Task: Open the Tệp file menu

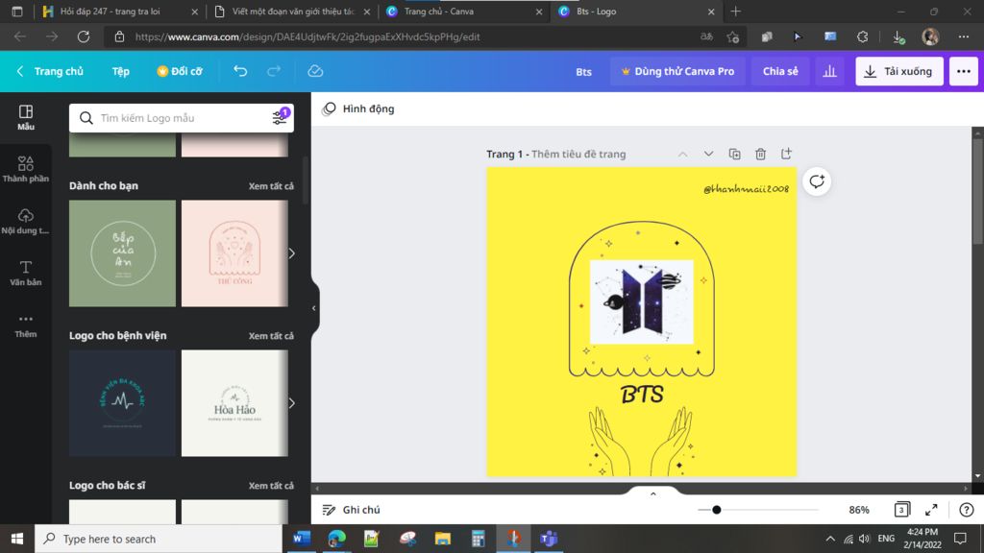Action: 120,71
